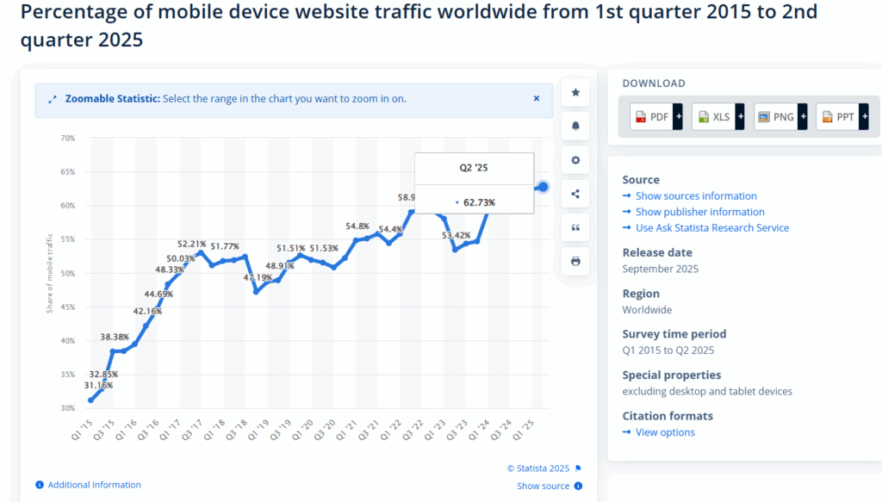The width and height of the screenshot is (882, 502).
Task: Click the plus next to XLS
Action: coord(740,117)
